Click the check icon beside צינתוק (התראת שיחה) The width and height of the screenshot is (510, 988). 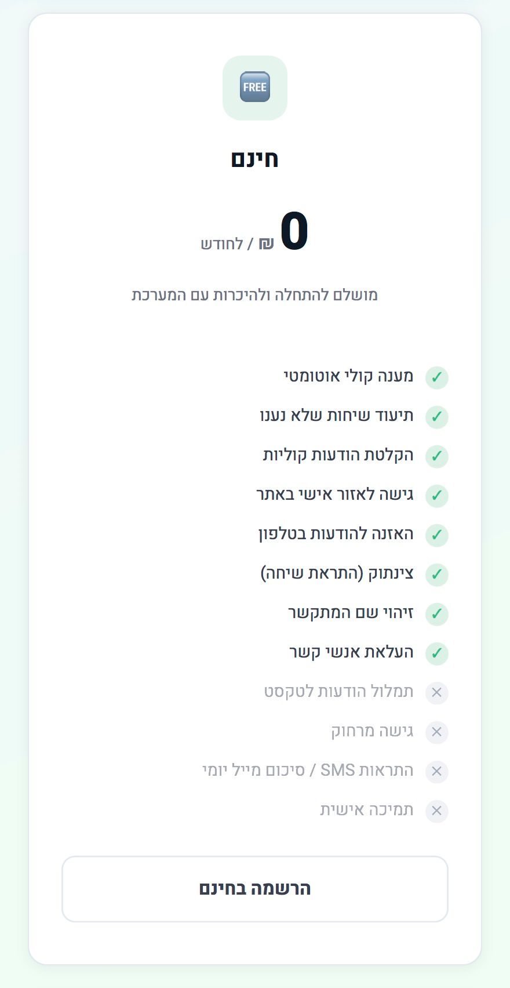pos(436,574)
